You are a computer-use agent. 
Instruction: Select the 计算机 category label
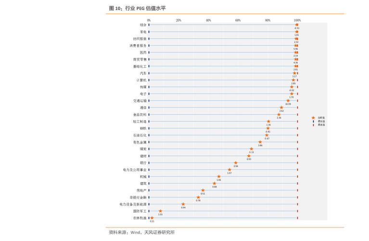[141, 80]
